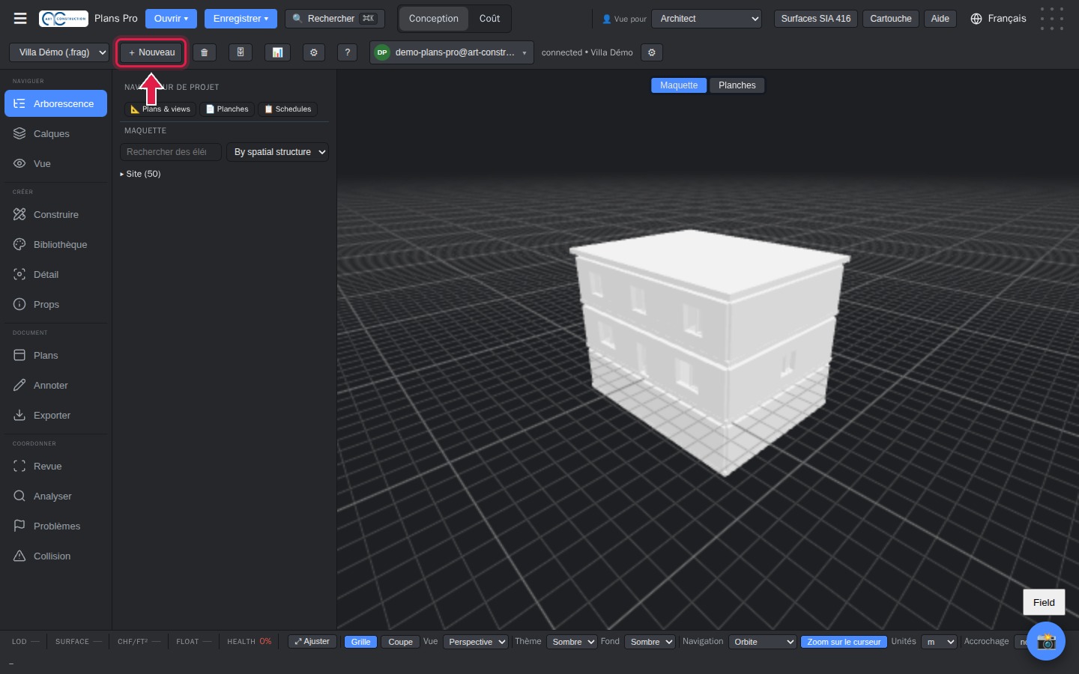Expand the Site (50) tree node

140,174
